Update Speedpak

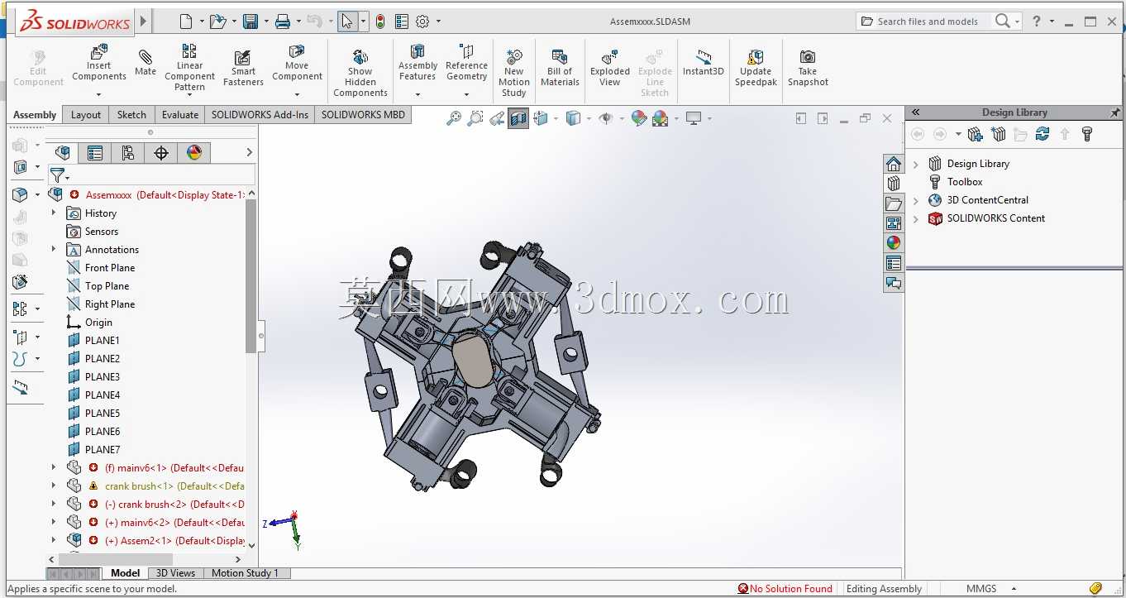pyautogui.click(x=756, y=68)
